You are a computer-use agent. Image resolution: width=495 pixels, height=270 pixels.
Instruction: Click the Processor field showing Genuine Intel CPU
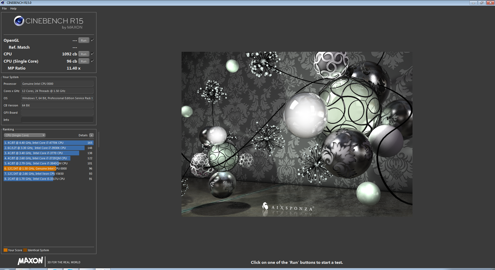pos(57,84)
